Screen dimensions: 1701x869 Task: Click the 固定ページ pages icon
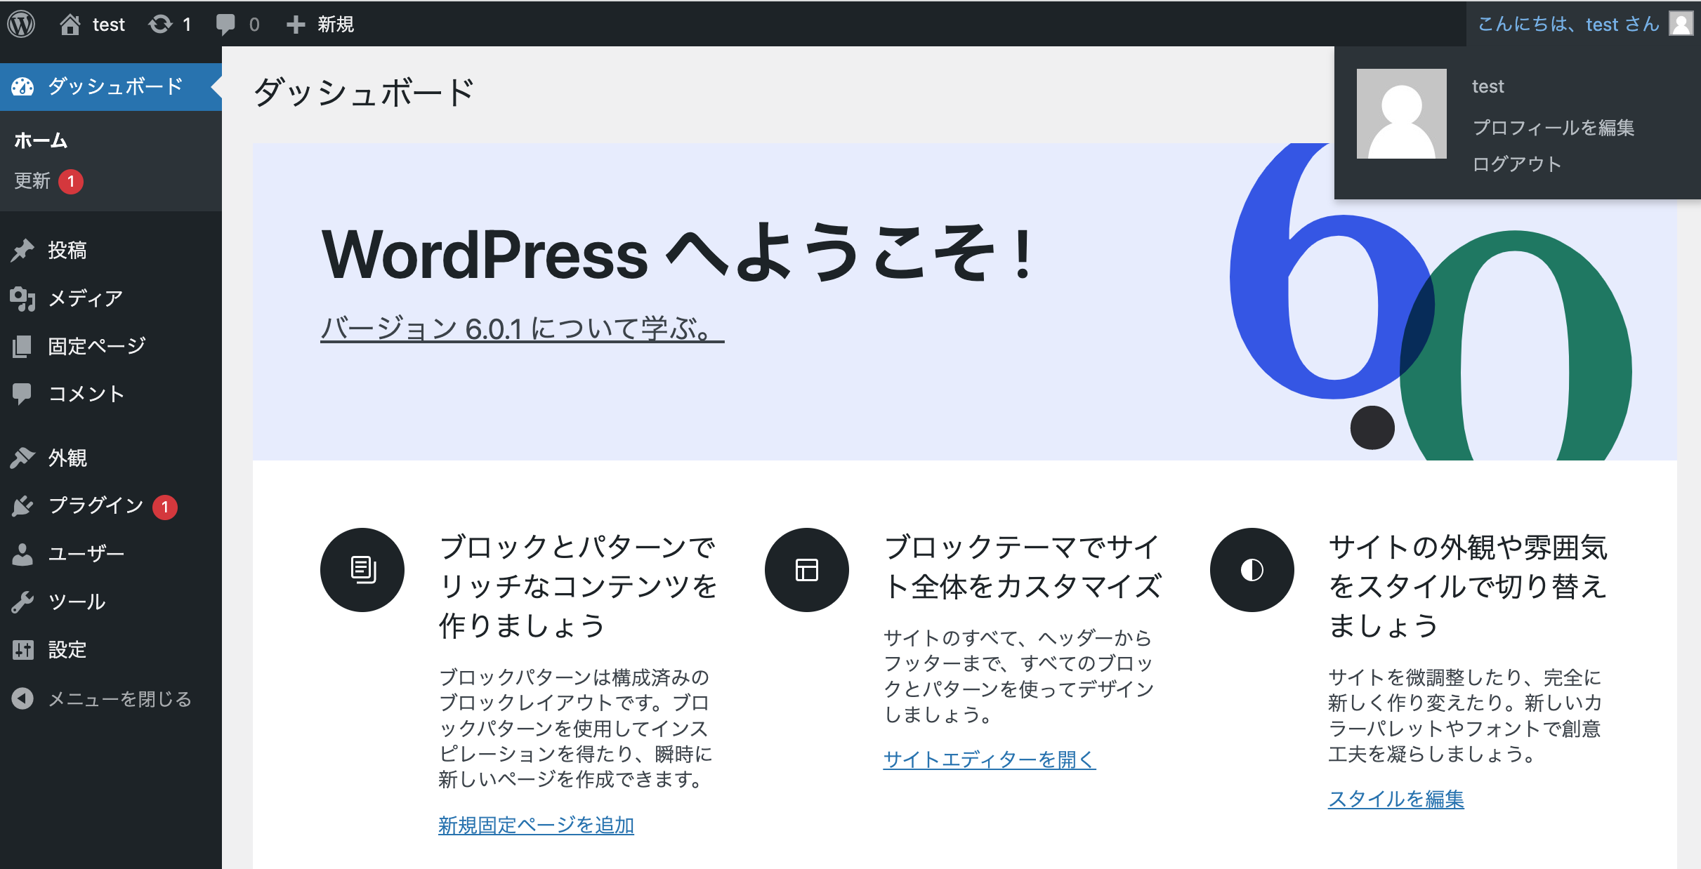(x=23, y=345)
